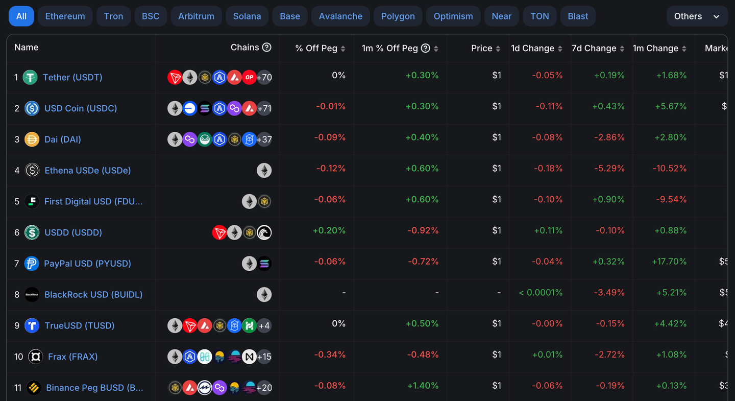The image size is (735, 401).
Task: Open the TrueUSD (TUSD) link
Action: [79, 325]
